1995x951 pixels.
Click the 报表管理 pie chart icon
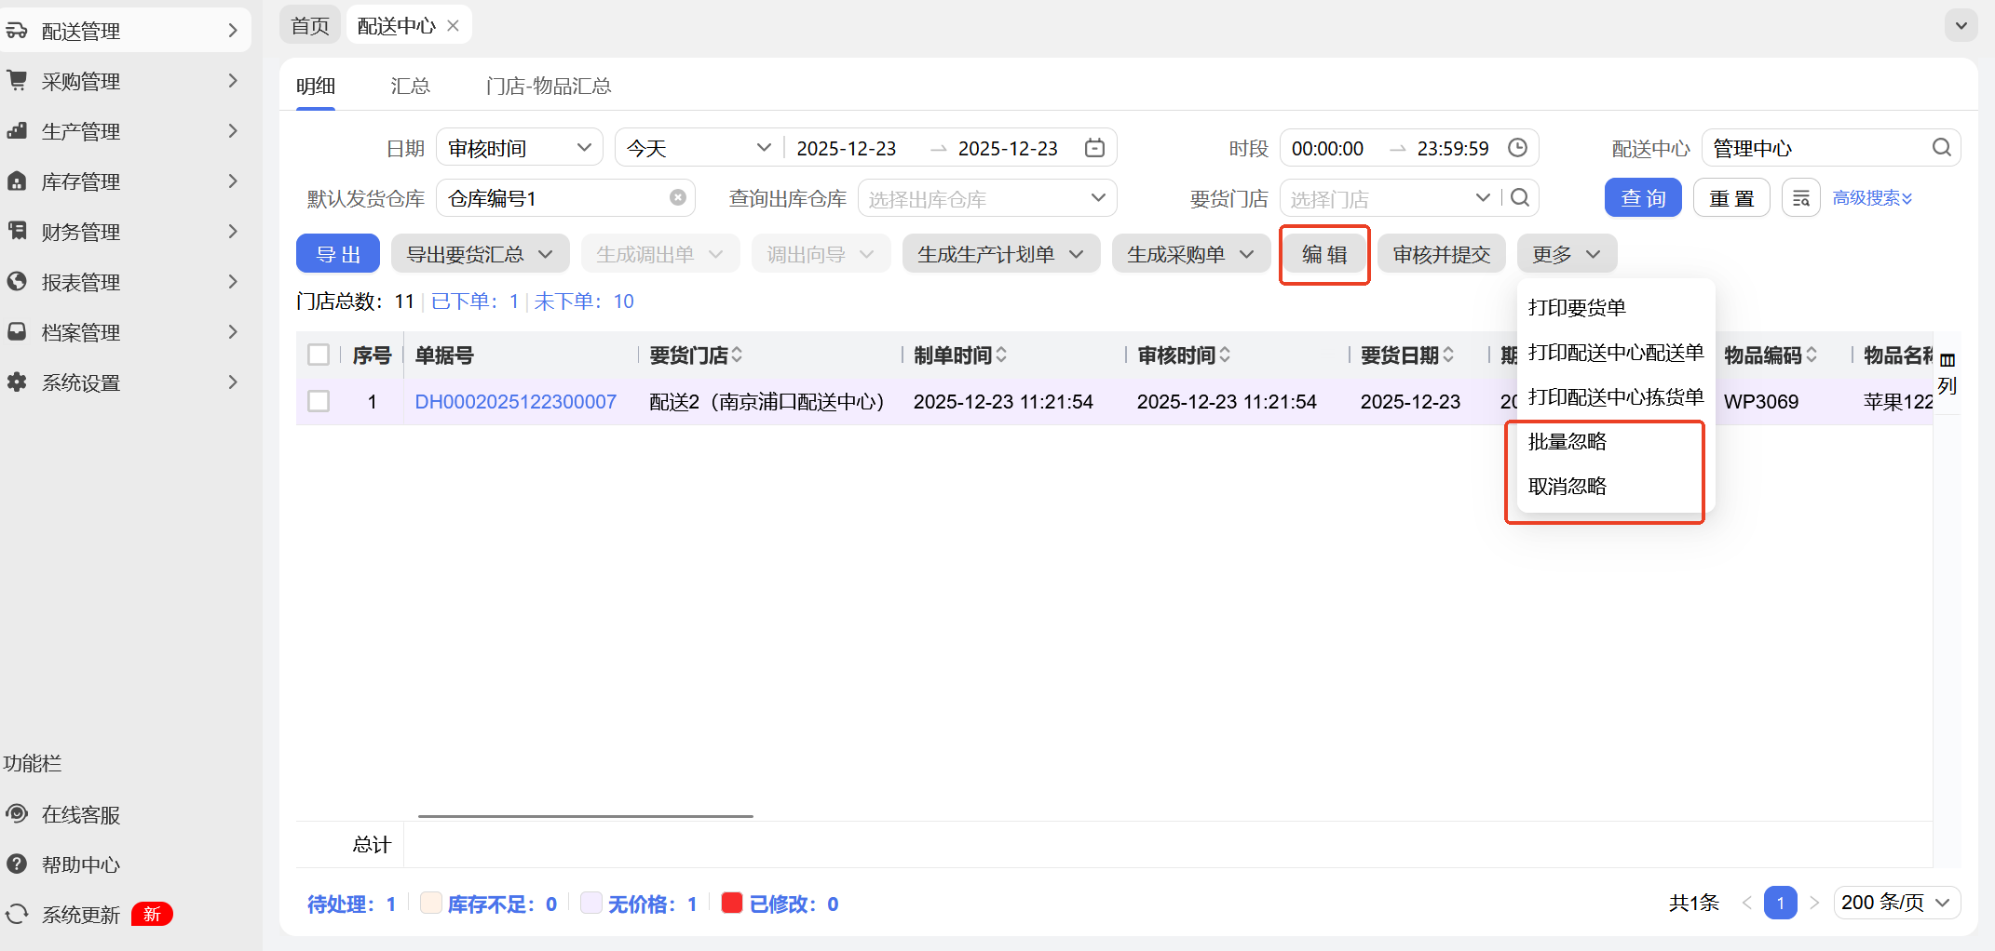pos(17,282)
